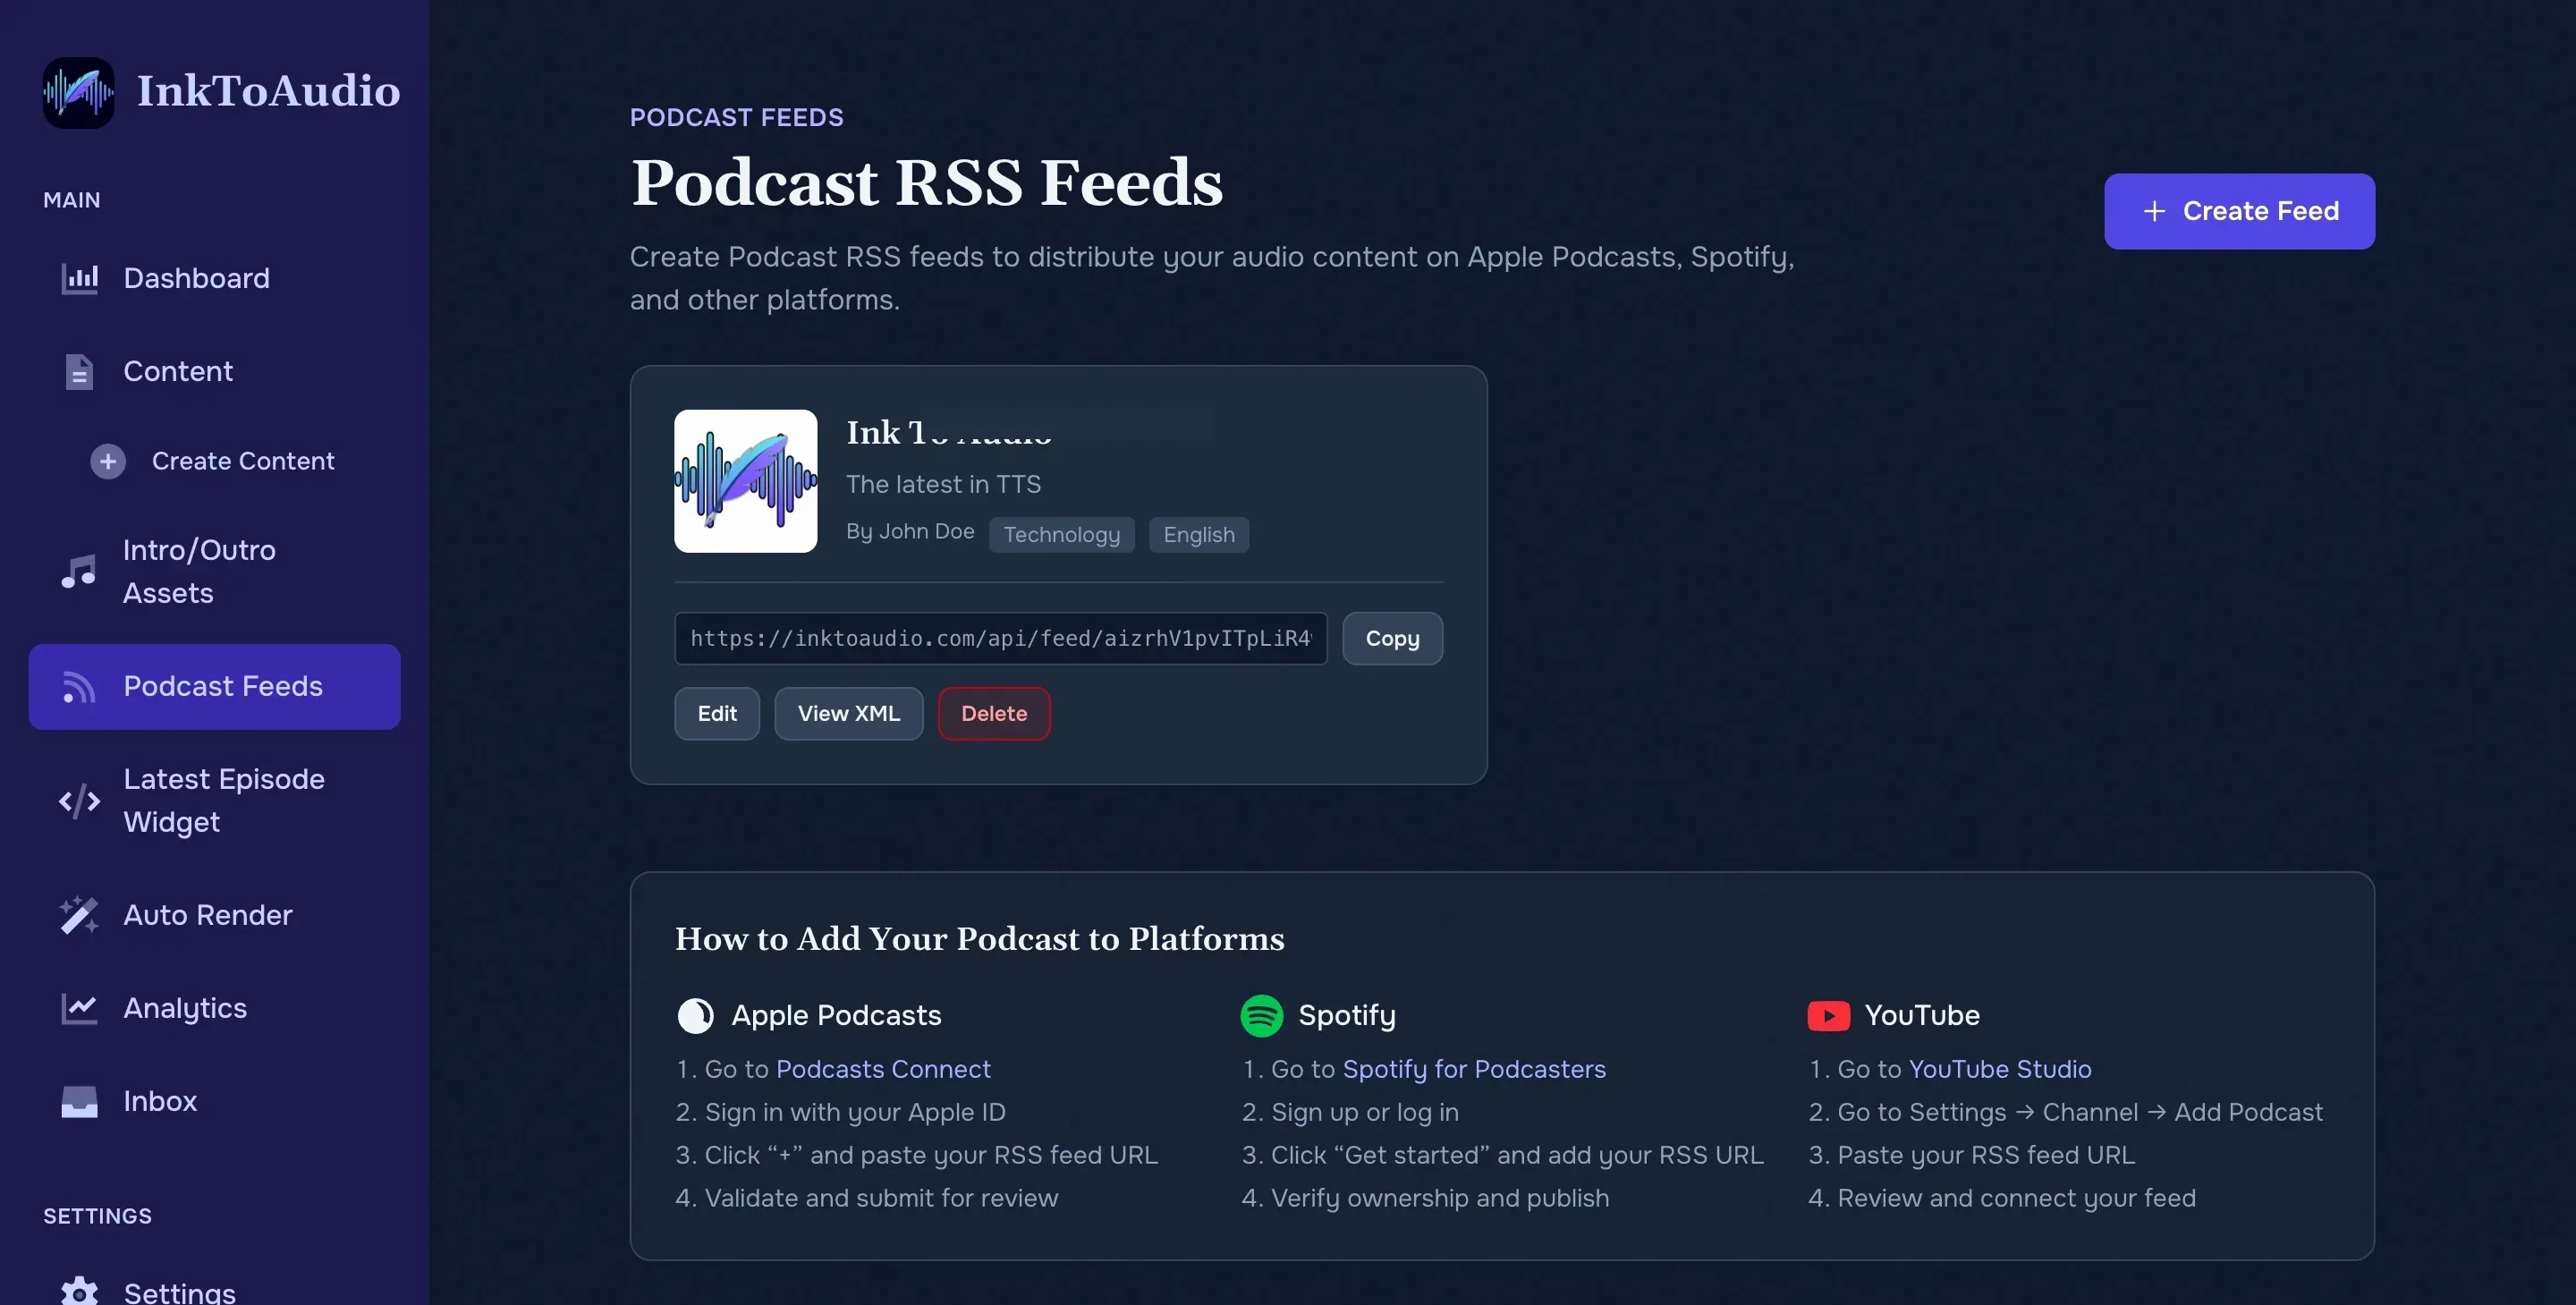Open Latest Episode Widget page
This screenshot has width=2576, height=1305.
[x=214, y=800]
